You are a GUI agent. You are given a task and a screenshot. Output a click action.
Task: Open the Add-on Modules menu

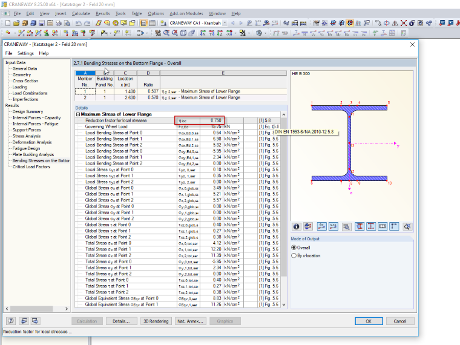click(x=186, y=13)
